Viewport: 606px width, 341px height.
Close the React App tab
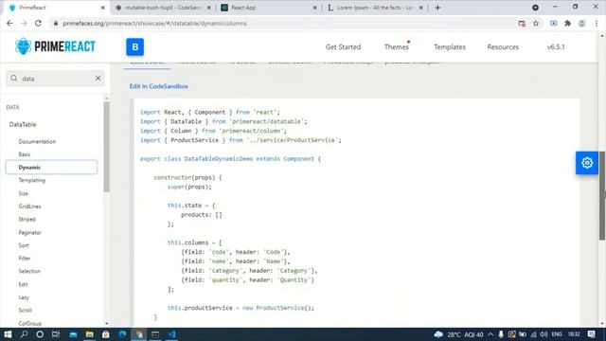pyautogui.click(x=314, y=8)
